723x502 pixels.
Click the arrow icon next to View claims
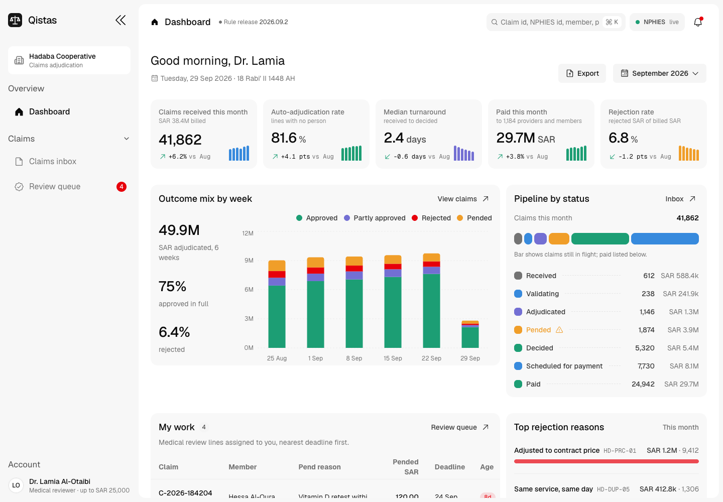tap(486, 199)
